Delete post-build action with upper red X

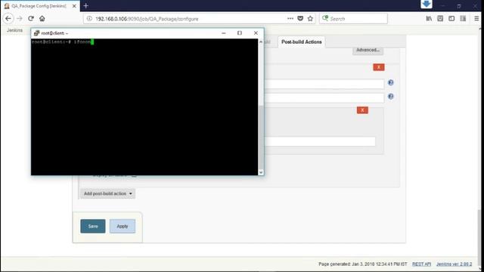(379, 67)
